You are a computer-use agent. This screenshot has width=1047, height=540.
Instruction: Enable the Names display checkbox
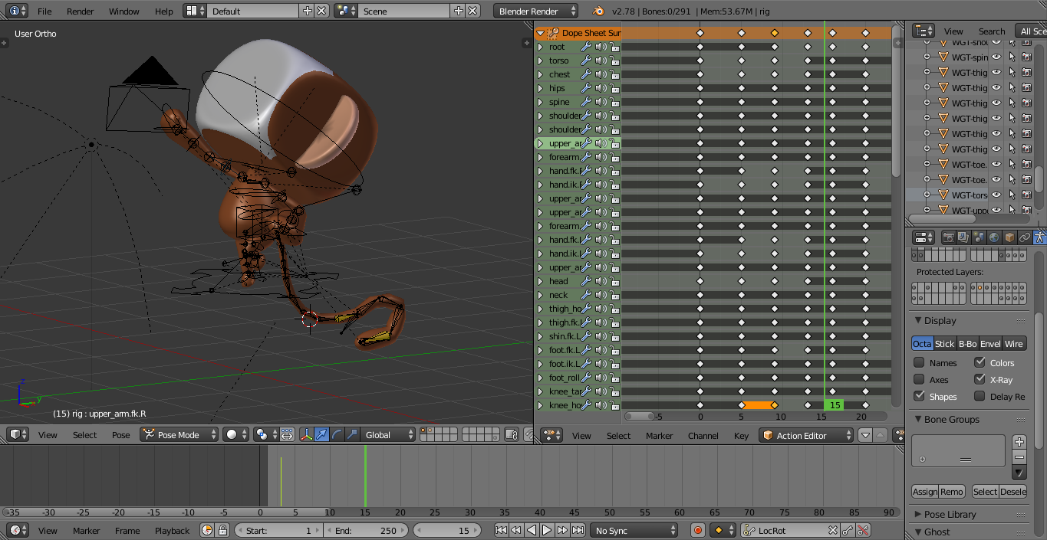coord(919,363)
